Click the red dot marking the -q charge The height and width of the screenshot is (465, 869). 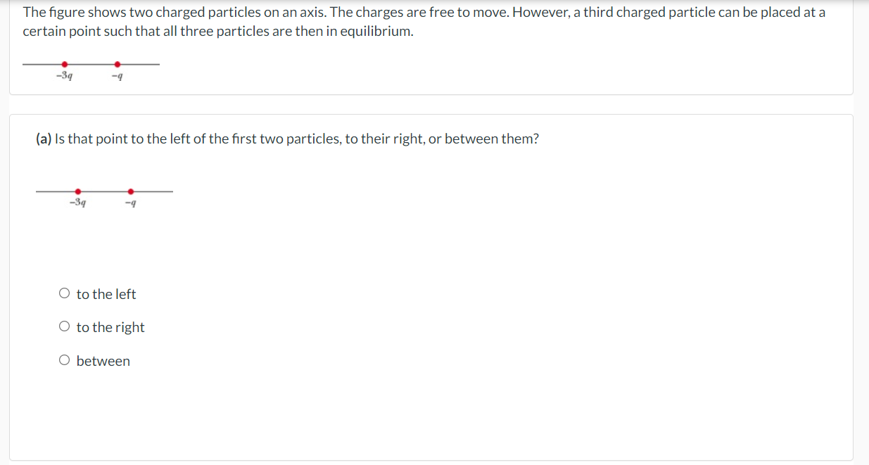(118, 63)
